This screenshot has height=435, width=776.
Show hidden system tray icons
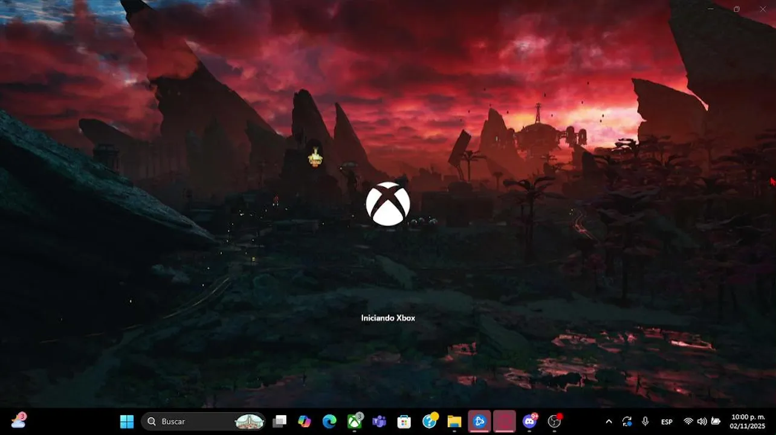coord(609,421)
